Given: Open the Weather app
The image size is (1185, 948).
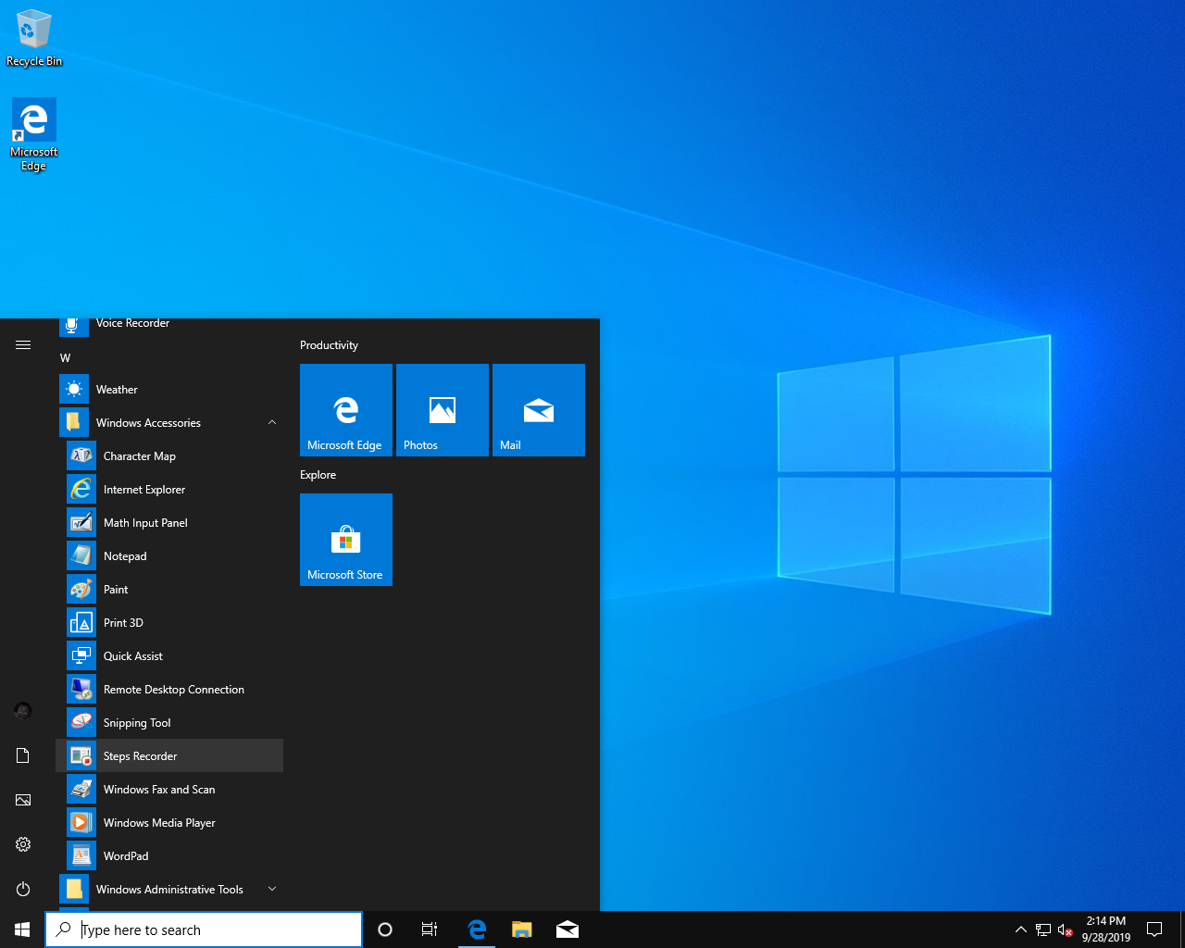Looking at the screenshot, I should [x=169, y=390].
